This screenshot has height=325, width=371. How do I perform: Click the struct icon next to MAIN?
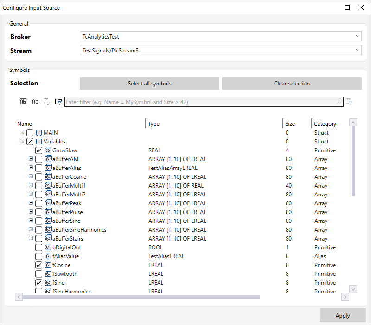(39, 133)
